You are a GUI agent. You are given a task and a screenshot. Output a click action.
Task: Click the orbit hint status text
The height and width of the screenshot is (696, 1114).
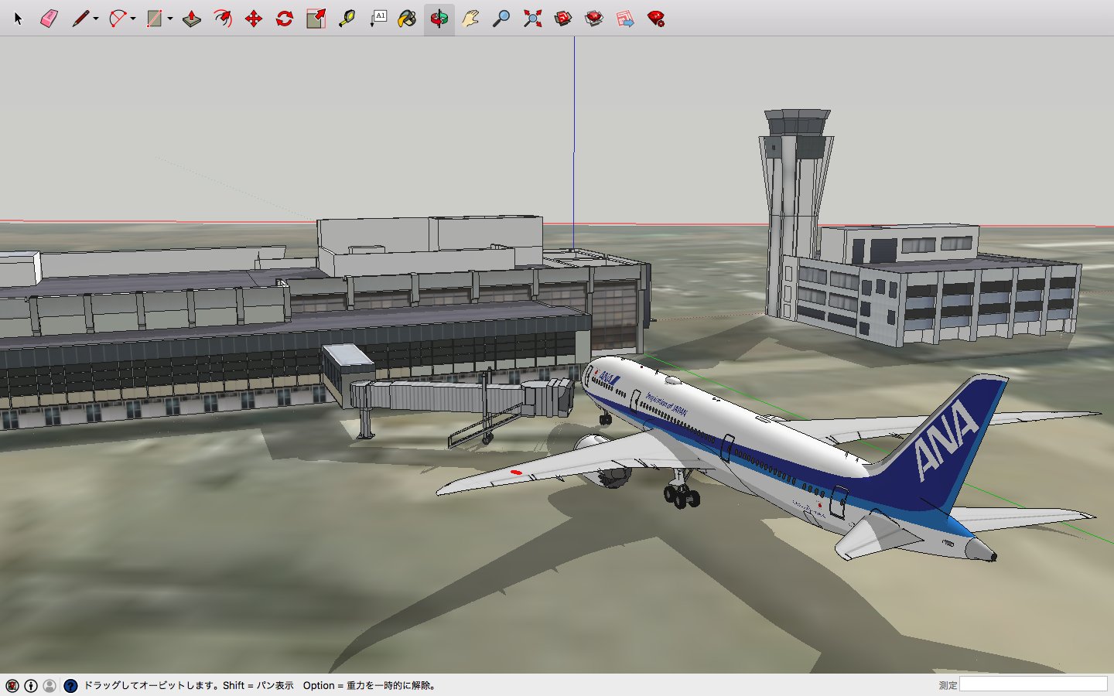(261, 685)
